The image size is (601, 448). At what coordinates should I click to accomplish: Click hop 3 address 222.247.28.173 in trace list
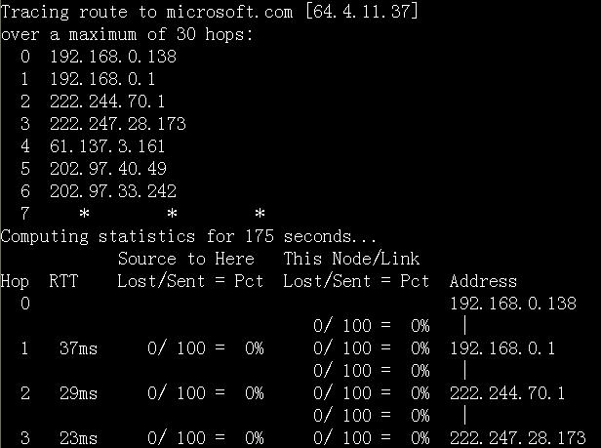(x=118, y=124)
